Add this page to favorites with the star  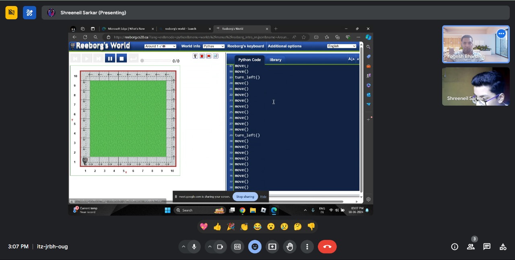303,37
